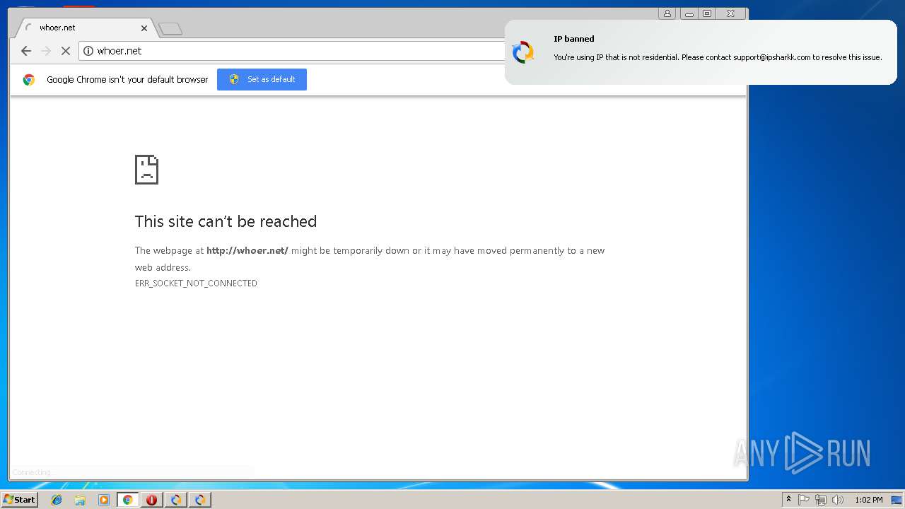
Task: Click the Chrome logo in the infobar
Action: click(x=29, y=80)
